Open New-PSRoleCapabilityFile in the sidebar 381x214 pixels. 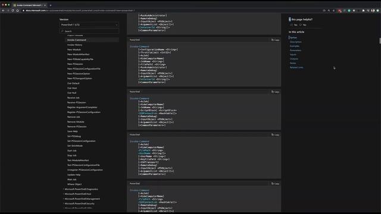click(80, 59)
